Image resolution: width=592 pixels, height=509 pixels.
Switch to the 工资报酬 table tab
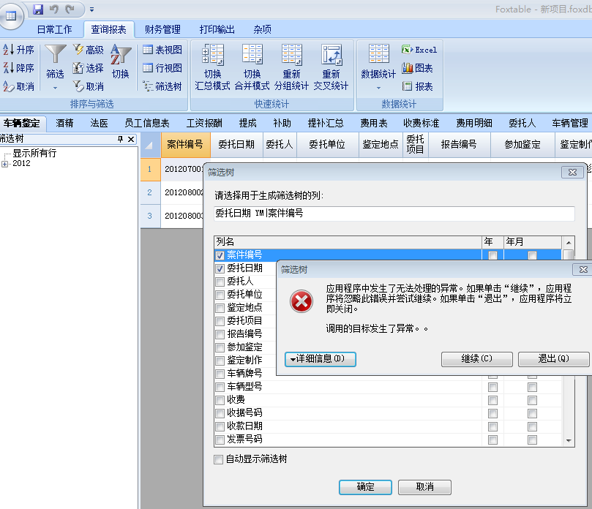tap(204, 123)
